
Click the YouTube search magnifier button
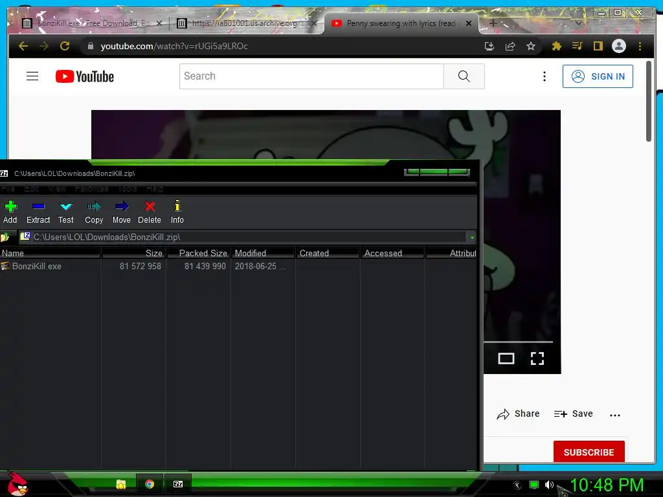pos(464,76)
